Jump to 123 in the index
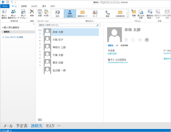 [x=40, y=30]
